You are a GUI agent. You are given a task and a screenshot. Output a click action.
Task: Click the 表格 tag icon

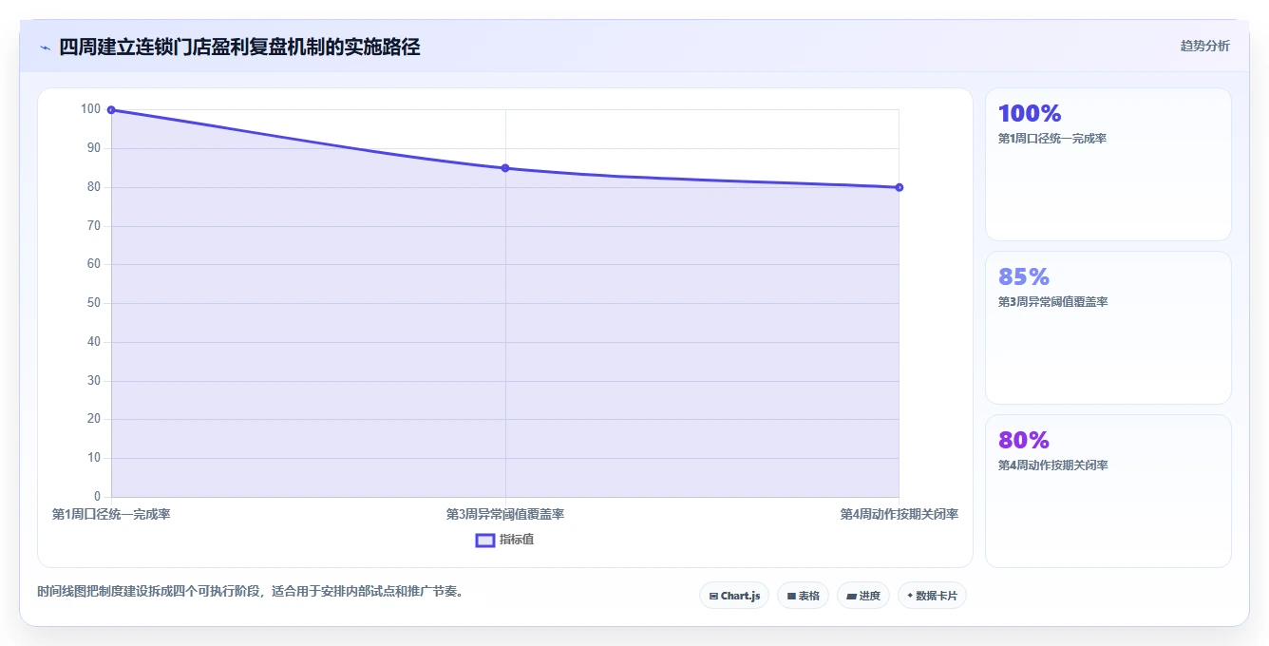tap(791, 597)
